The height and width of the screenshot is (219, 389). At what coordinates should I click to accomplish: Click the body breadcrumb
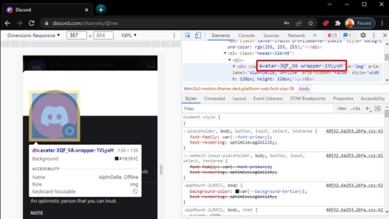click(x=304, y=89)
